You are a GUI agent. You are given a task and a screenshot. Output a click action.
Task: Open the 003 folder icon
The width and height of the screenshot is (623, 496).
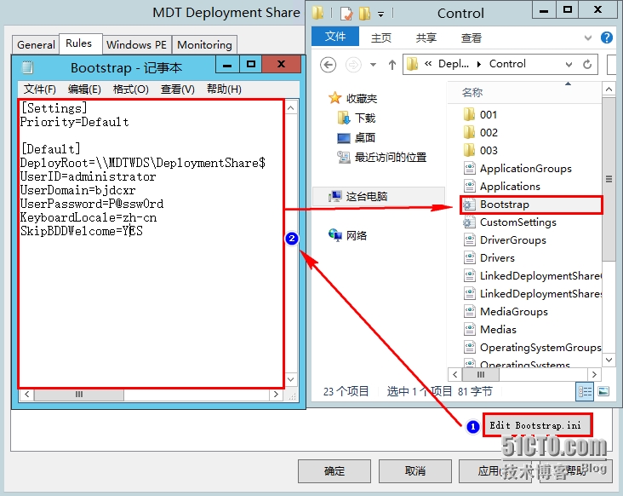tap(469, 150)
